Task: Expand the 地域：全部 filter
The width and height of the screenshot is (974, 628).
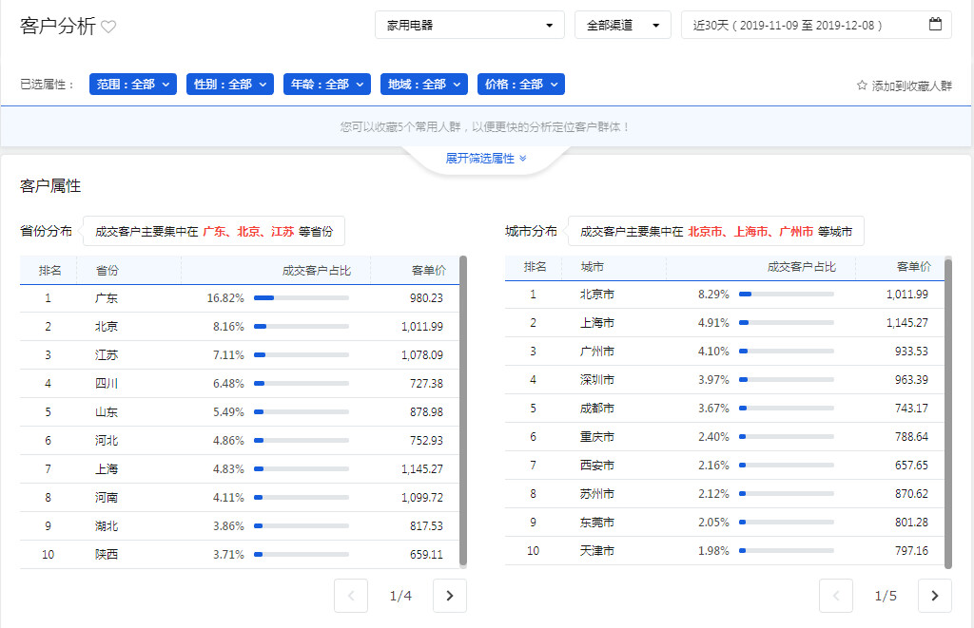Action: (x=424, y=85)
